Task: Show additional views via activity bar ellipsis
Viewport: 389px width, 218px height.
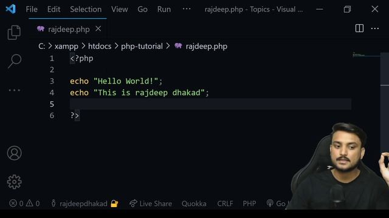Action: point(15,90)
